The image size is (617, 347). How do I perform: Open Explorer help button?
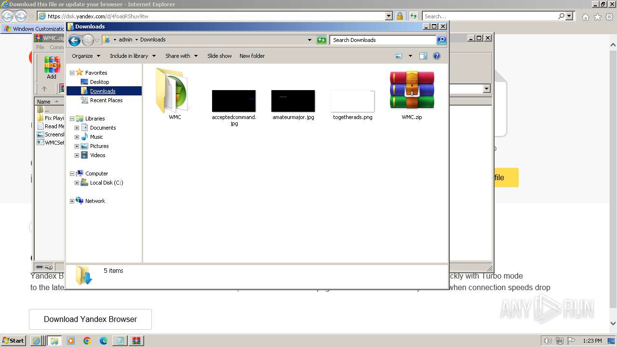tap(437, 56)
